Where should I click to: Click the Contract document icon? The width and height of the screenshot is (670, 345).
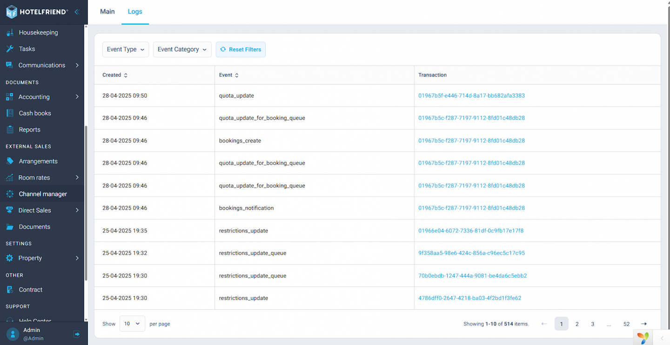coord(10,290)
